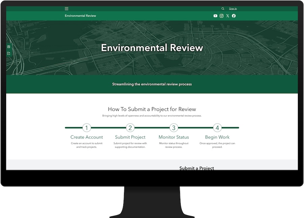Select step 4 circle in the progress tracker
Image resolution: width=304 pixels, height=218 pixels.
tap(217, 128)
